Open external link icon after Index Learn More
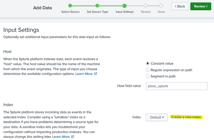This screenshot has width=214, height=140. point(72,137)
